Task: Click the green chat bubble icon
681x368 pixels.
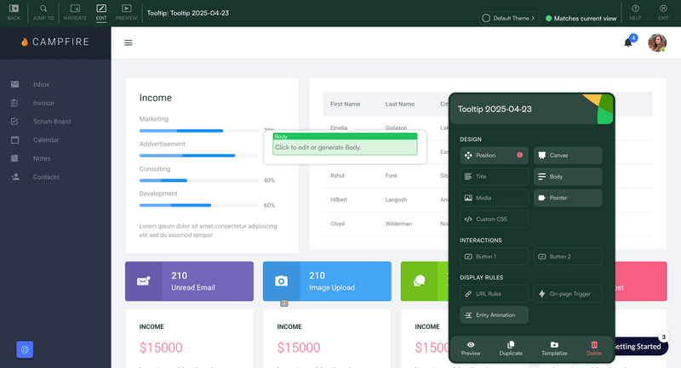Action: pos(419,280)
